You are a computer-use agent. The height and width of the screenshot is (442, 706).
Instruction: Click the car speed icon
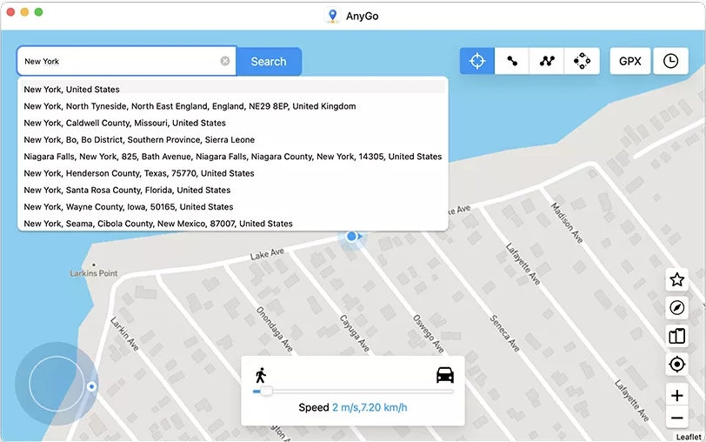point(445,375)
